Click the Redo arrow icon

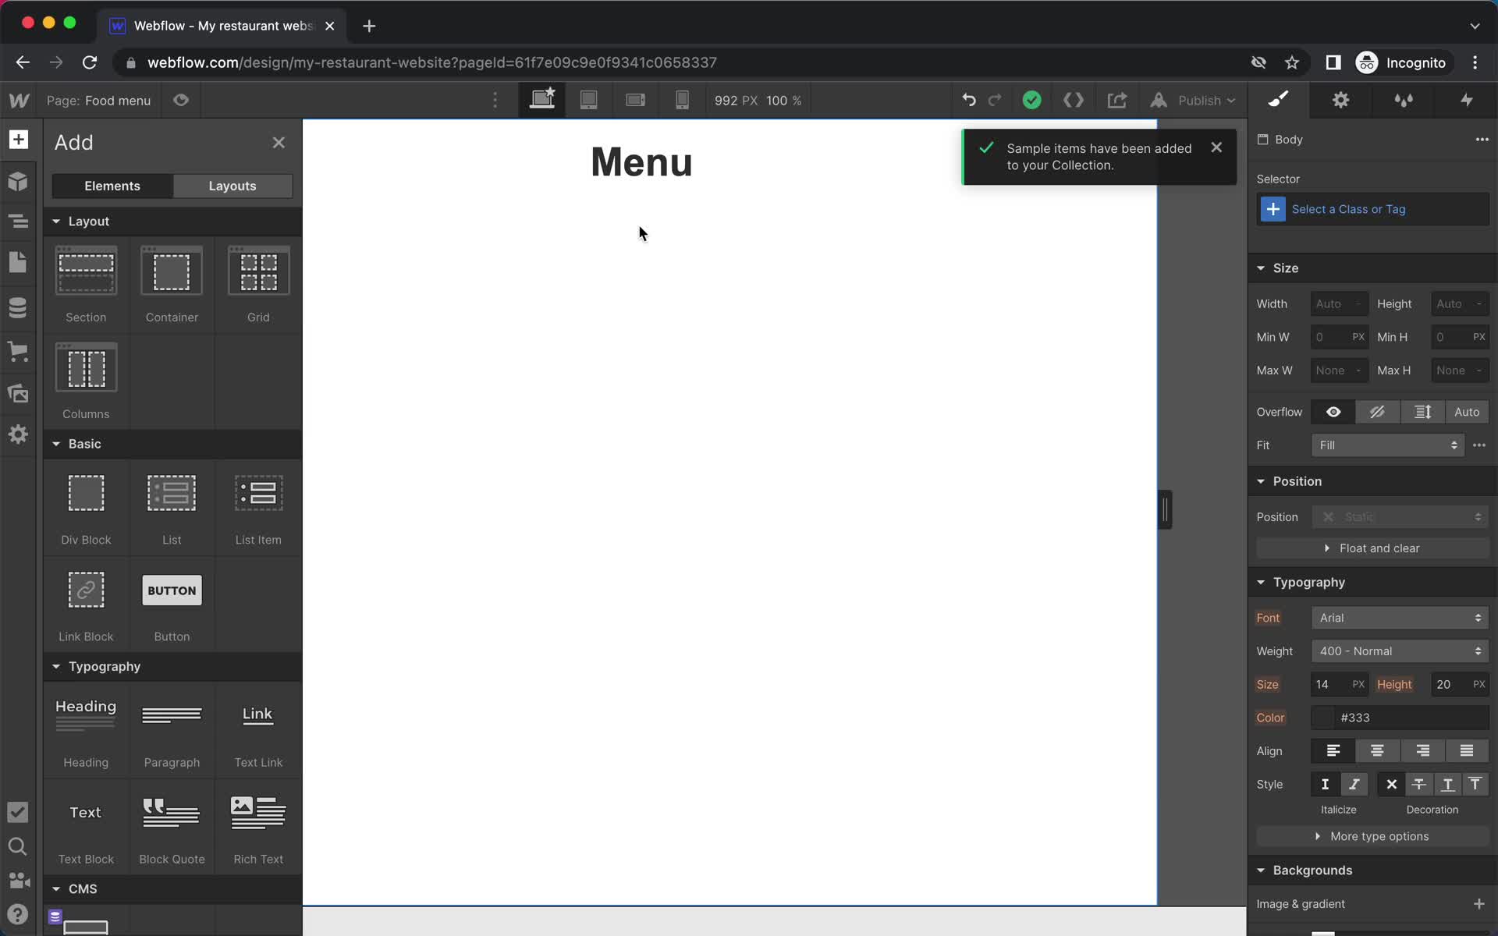pos(993,101)
